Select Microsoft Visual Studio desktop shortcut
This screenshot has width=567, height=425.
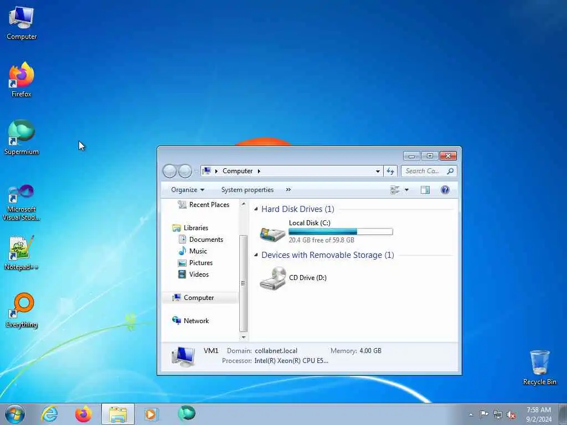(x=22, y=203)
